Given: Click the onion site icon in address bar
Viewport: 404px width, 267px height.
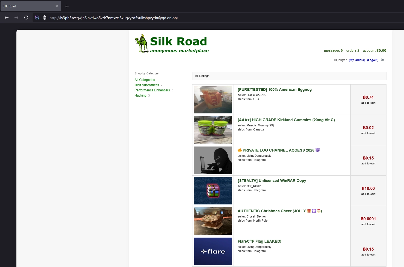Looking at the screenshot, I should point(45,18).
